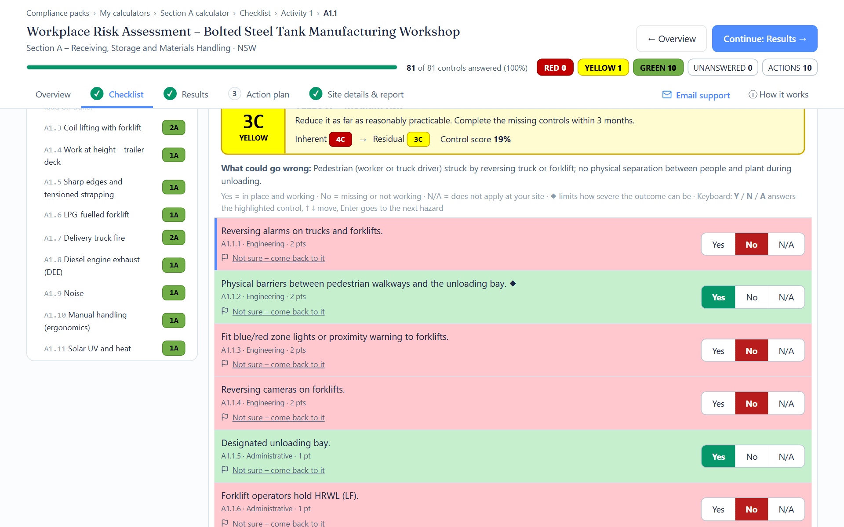844x527 pixels.
Task: Go to Site details & report tab
Action: (x=357, y=94)
